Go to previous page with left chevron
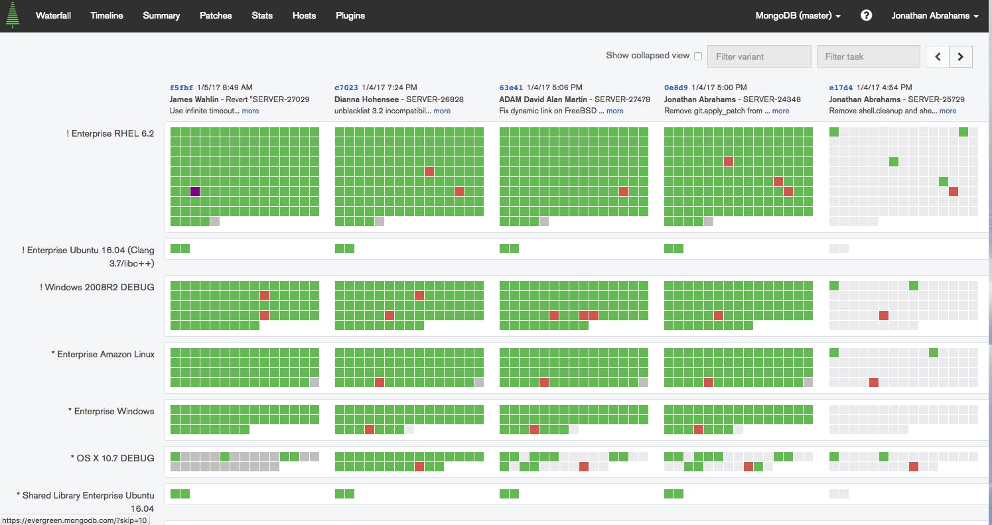 [x=938, y=56]
